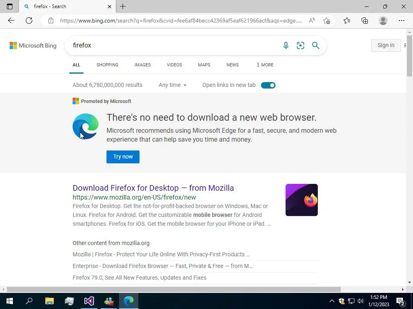Switch to the IMAGES tab

click(x=142, y=65)
